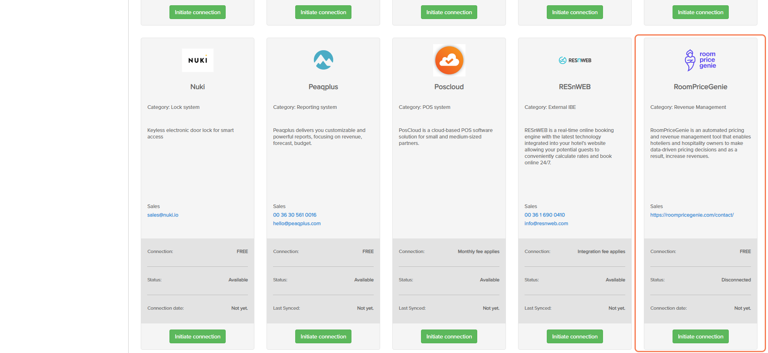Open hello@peaqplus.com email link
Viewport: 768px width, 353px height.
(x=297, y=223)
